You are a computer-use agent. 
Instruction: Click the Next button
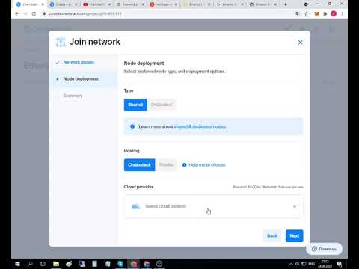294,235
